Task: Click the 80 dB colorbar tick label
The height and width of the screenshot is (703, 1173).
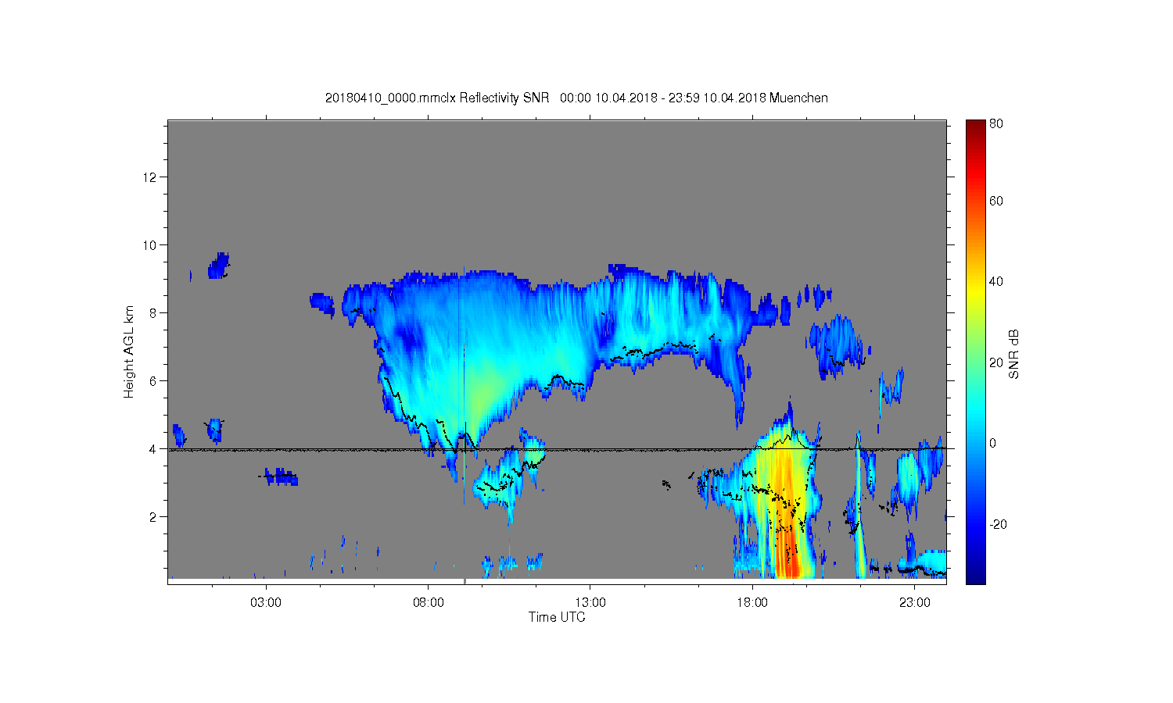Action: [x=996, y=124]
